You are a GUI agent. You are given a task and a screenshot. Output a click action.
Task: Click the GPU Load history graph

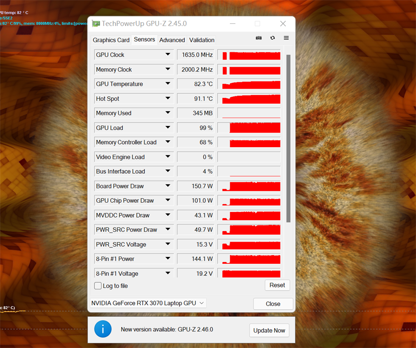tap(249, 128)
